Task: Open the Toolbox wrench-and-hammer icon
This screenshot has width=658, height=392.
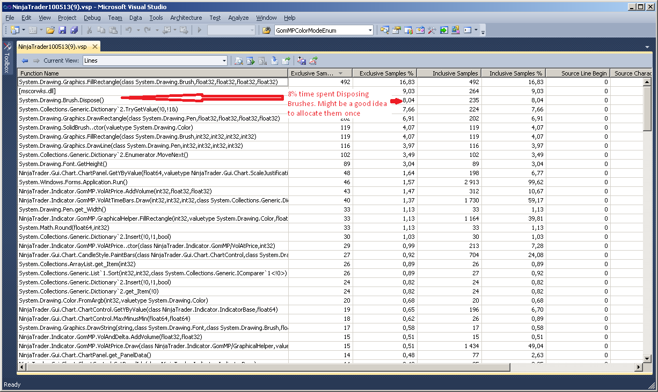Action: point(432,30)
